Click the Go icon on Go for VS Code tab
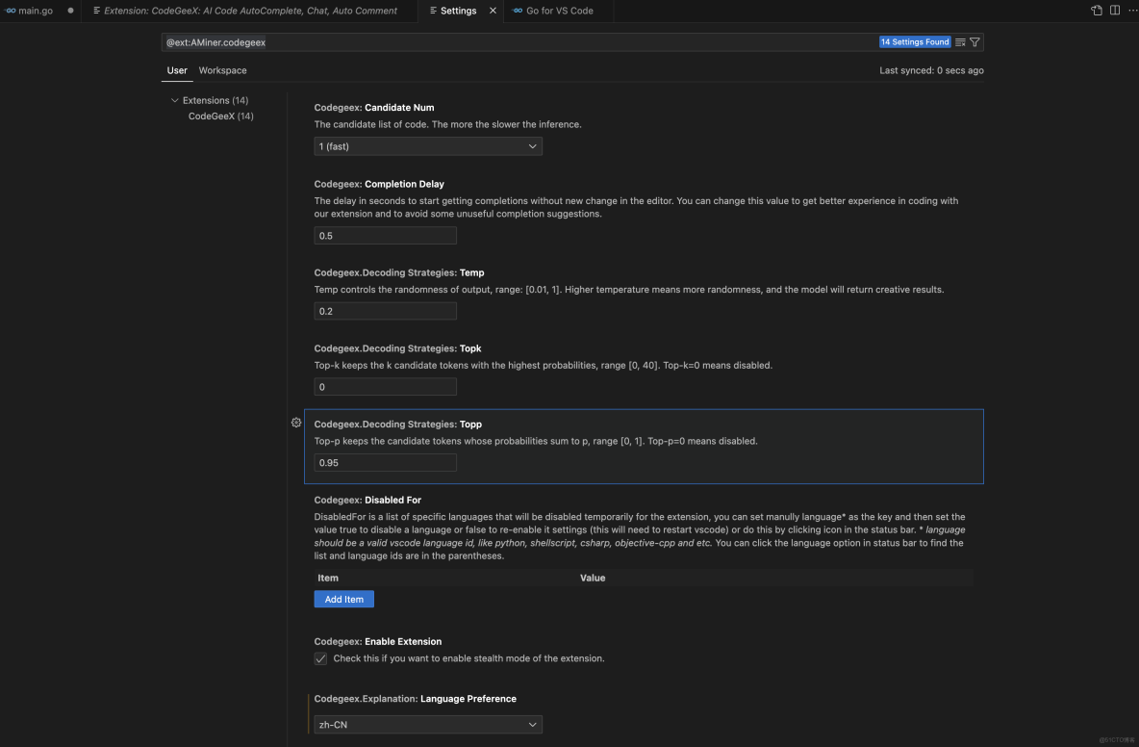 [518, 11]
